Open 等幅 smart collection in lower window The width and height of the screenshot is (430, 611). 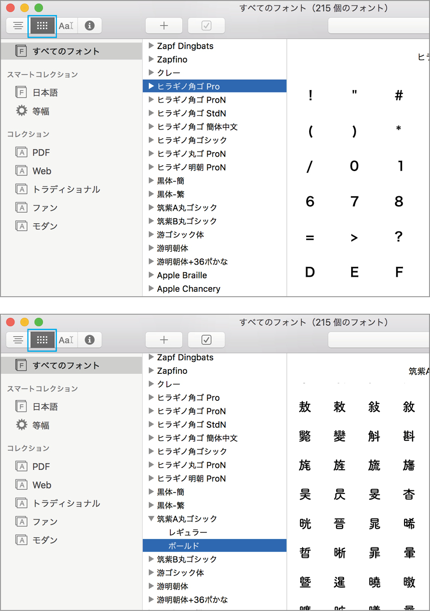40,425
